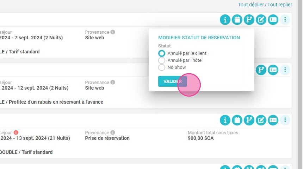The width and height of the screenshot is (303, 169).
Task: Click Montant total sans taxes label
Action: (213, 132)
